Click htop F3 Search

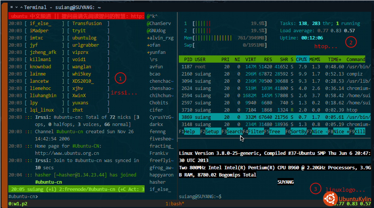click(232, 132)
